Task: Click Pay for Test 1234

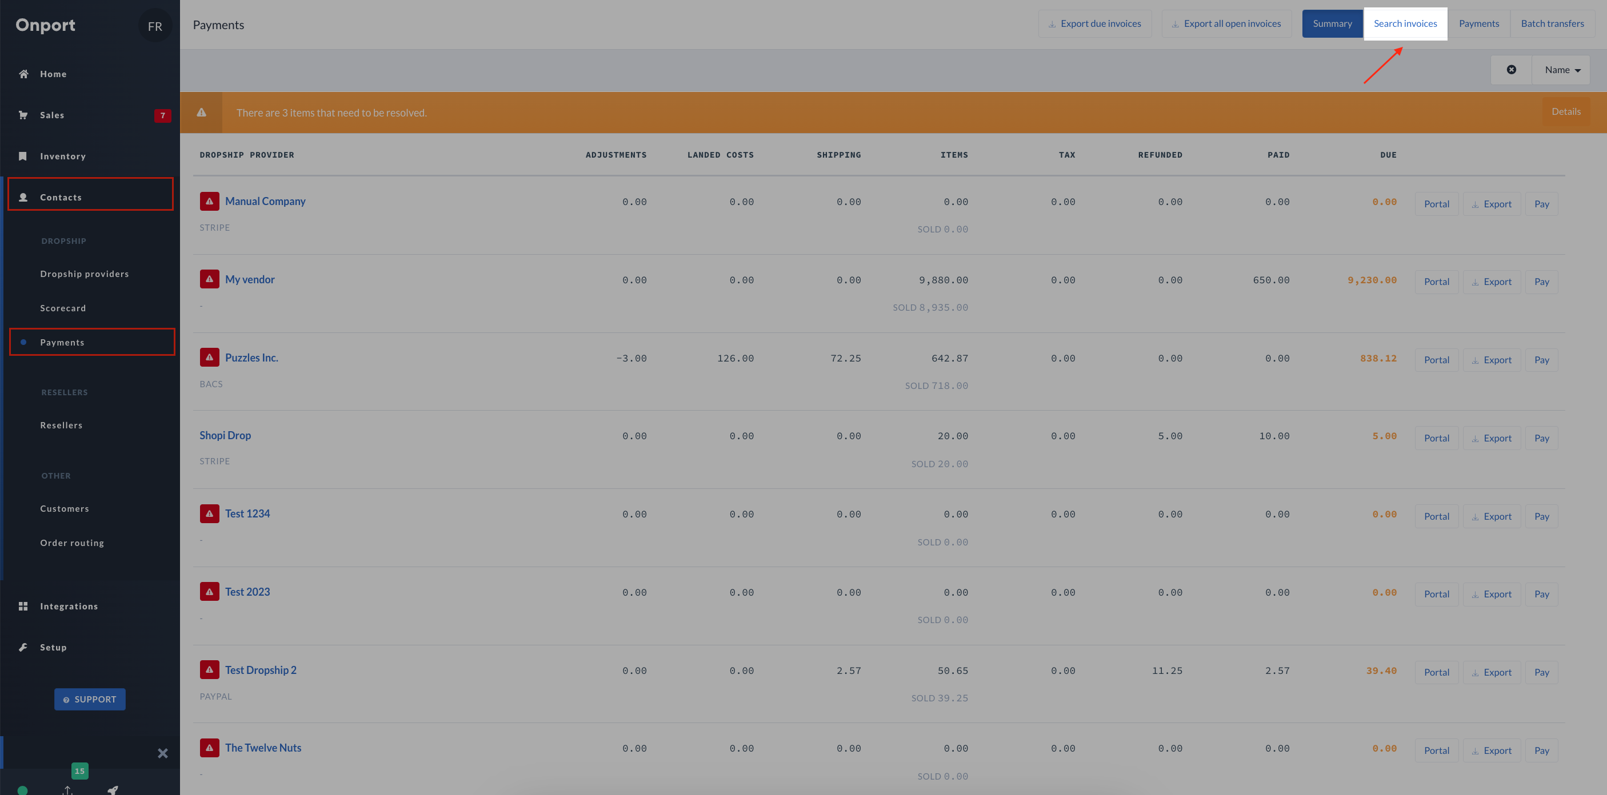Action: (1541, 516)
